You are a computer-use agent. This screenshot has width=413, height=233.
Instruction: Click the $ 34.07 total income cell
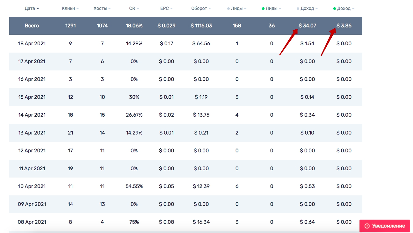[308, 26]
